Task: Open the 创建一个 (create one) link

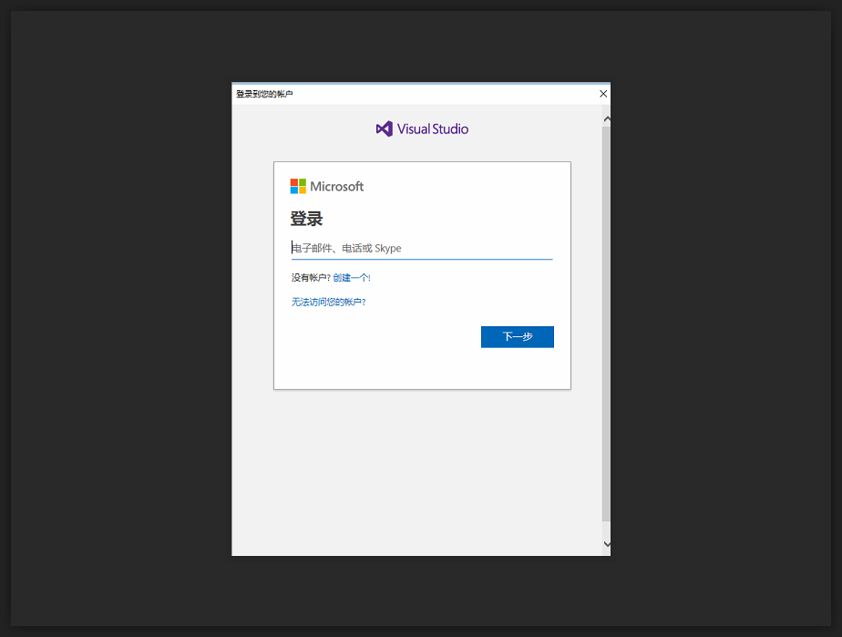Action: click(351, 278)
